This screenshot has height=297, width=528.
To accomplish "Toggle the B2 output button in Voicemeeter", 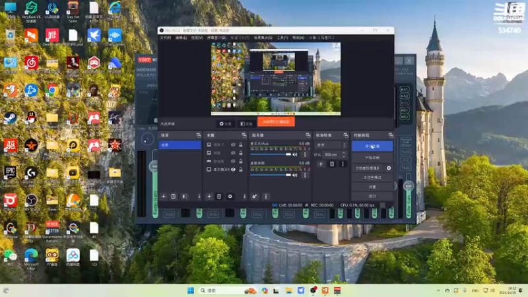I will click(405, 117).
